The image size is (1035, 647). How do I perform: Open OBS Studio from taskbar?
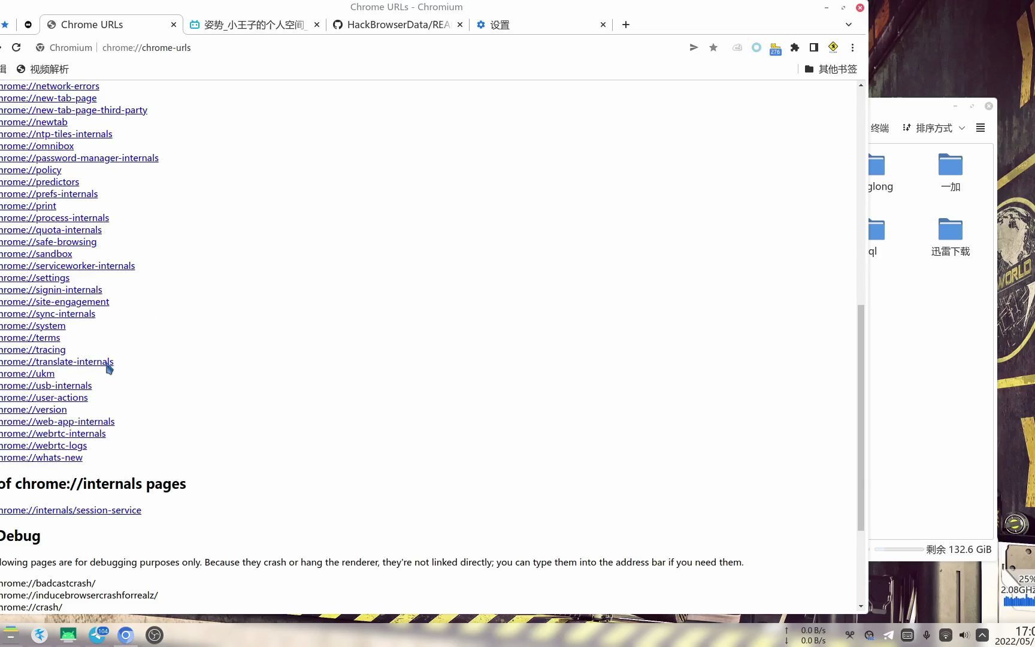tap(155, 634)
